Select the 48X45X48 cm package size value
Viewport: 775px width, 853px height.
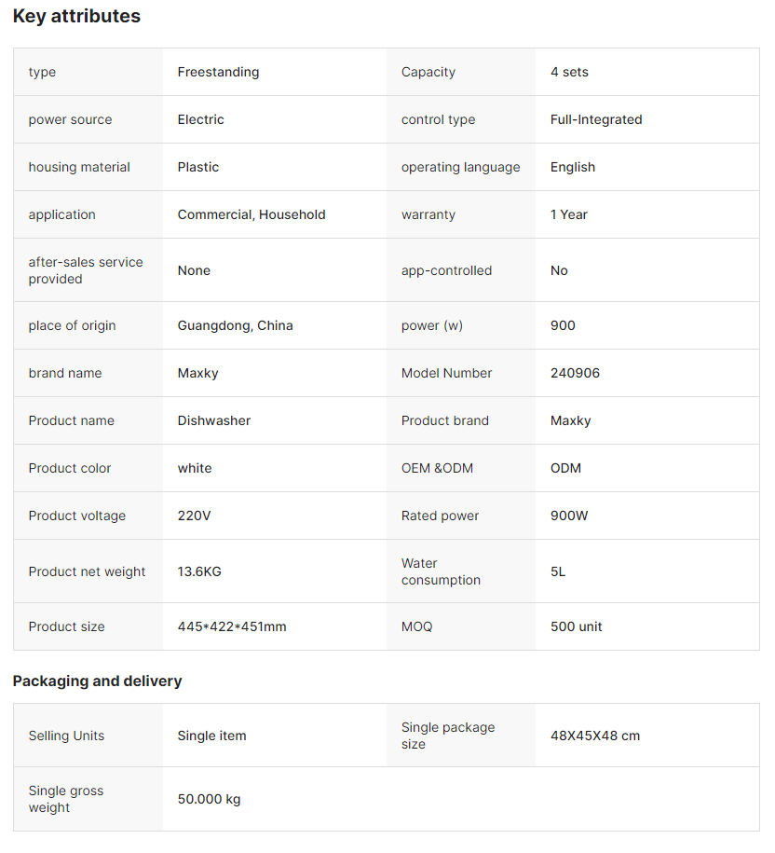tap(595, 736)
